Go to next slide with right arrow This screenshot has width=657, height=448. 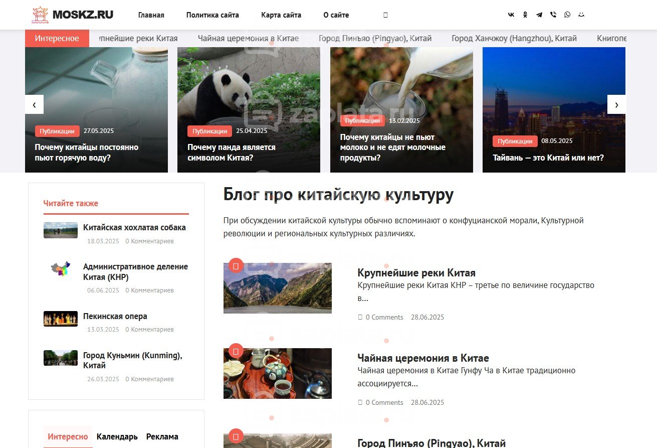pos(616,104)
